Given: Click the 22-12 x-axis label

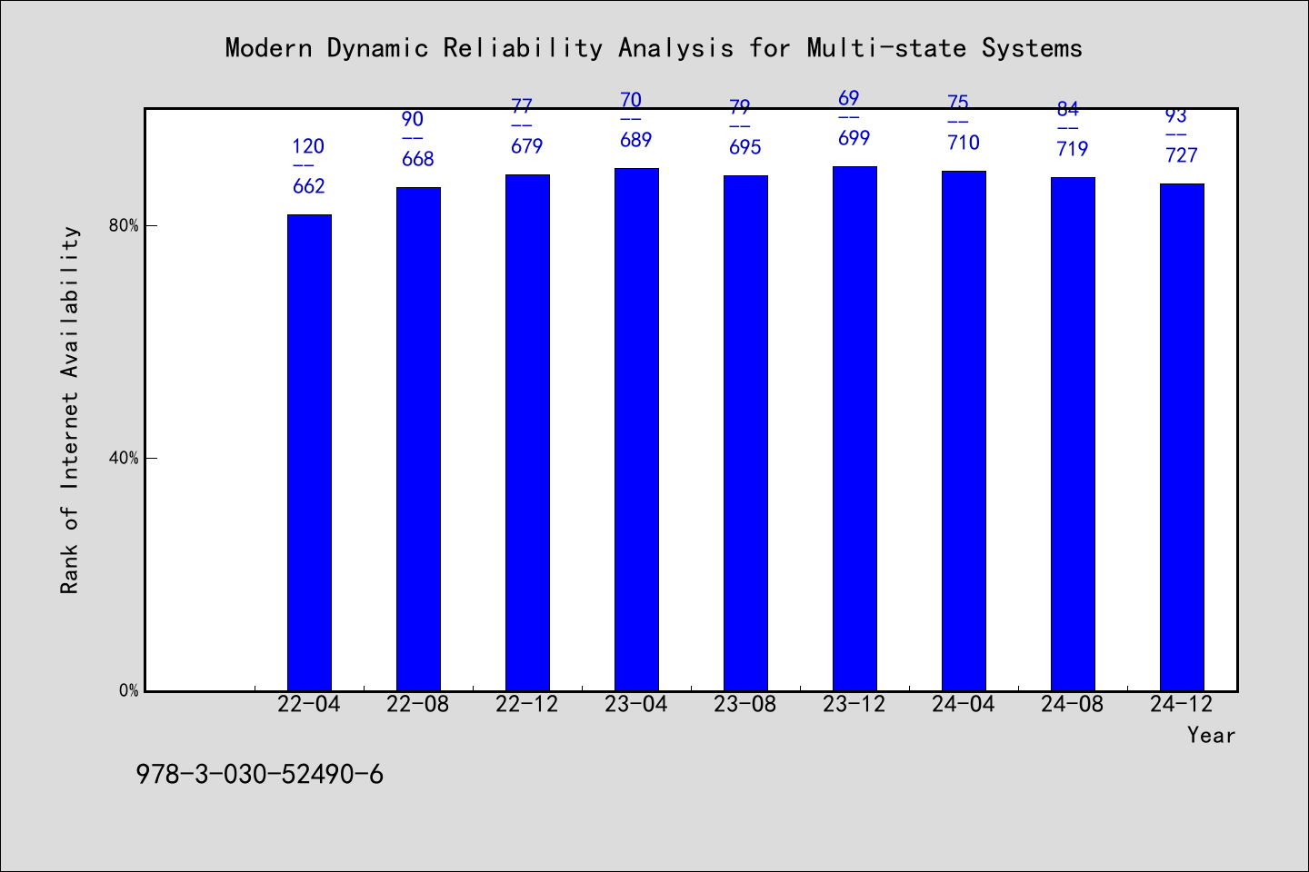Looking at the screenshot, I should tap(527, 704).
